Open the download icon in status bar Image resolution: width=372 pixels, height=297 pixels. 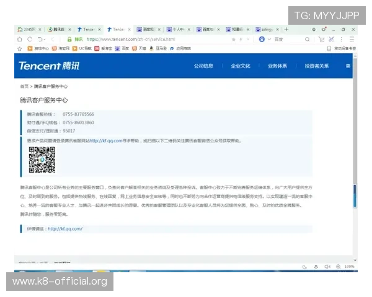click(316, 267)
